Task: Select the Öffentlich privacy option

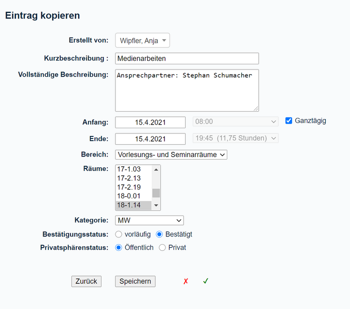Action: [x=119, y=248]
